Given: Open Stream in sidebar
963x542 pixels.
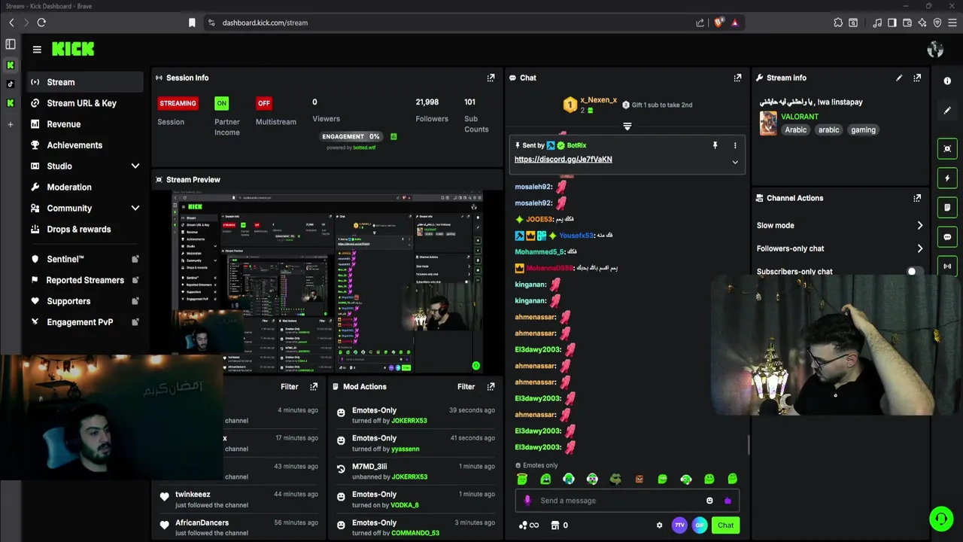Looking at the screenshot, I should [x=84, y=82].
